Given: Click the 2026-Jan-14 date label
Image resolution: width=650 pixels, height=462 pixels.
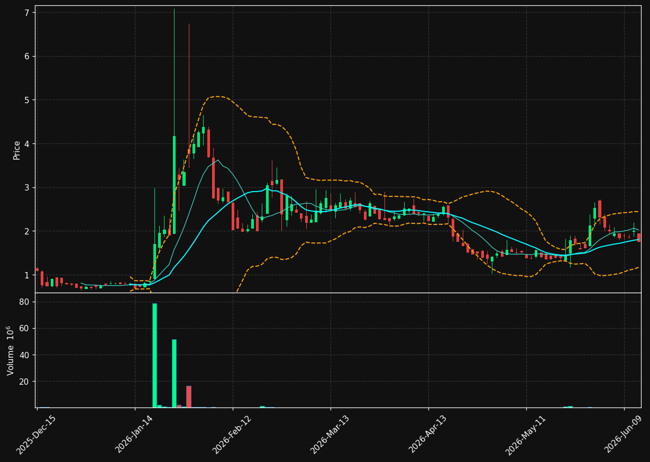Looking at the screenshot, I should (x=134, y=435).
